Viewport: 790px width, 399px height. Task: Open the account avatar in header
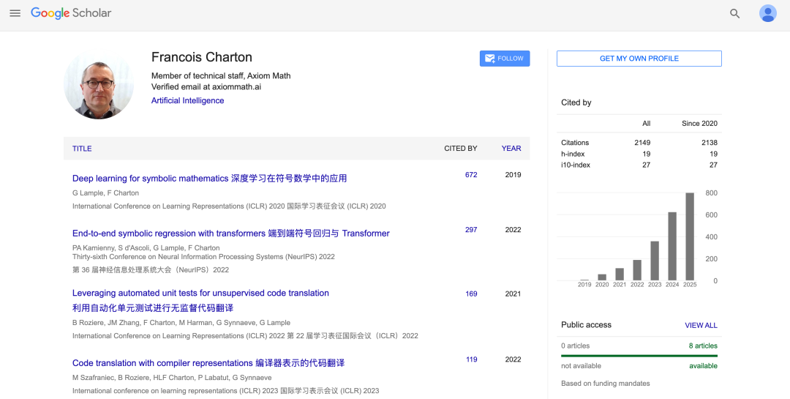(767, 13)
